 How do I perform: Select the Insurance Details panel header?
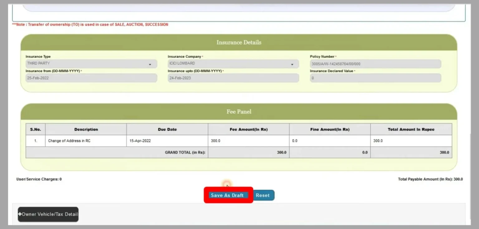coord(239,42)
